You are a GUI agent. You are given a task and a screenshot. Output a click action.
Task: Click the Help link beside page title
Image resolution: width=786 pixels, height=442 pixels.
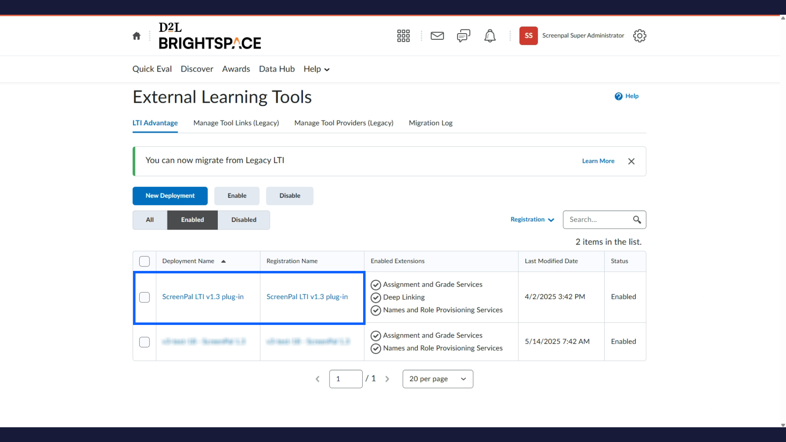[x=632, y=96]
